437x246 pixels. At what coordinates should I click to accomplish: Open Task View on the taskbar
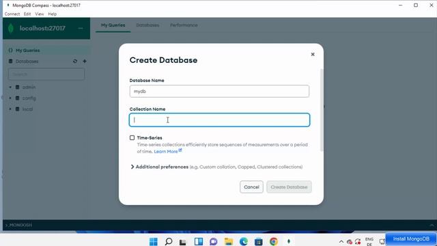pyautogui.click(x=183, y=242)
